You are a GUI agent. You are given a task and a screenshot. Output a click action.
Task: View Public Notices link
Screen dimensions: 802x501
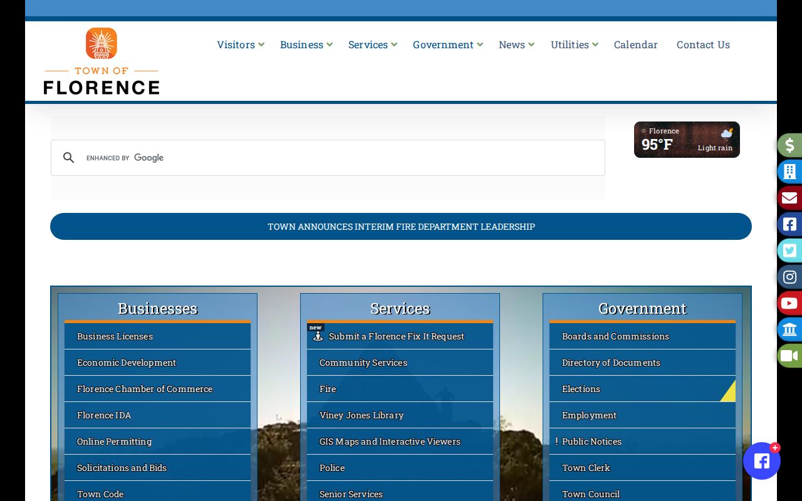click(x=642, y=442)
